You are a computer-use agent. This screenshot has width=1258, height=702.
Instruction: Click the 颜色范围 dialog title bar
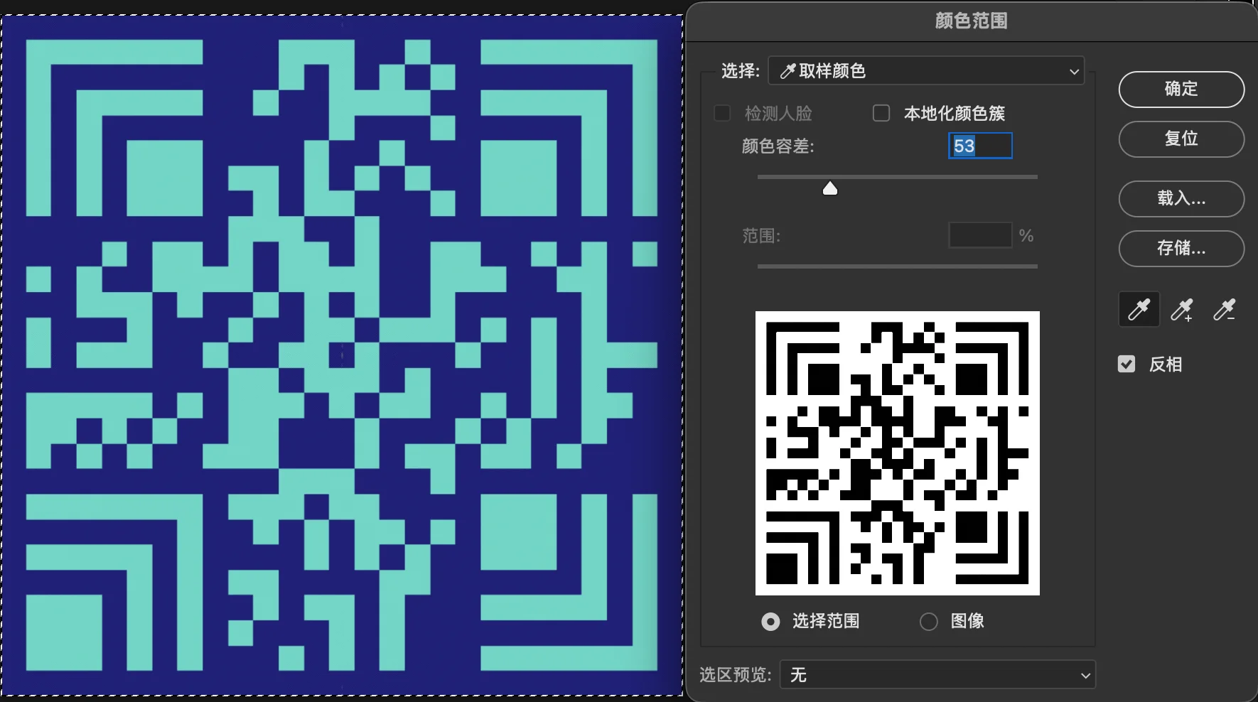click(x=971, y=21)
